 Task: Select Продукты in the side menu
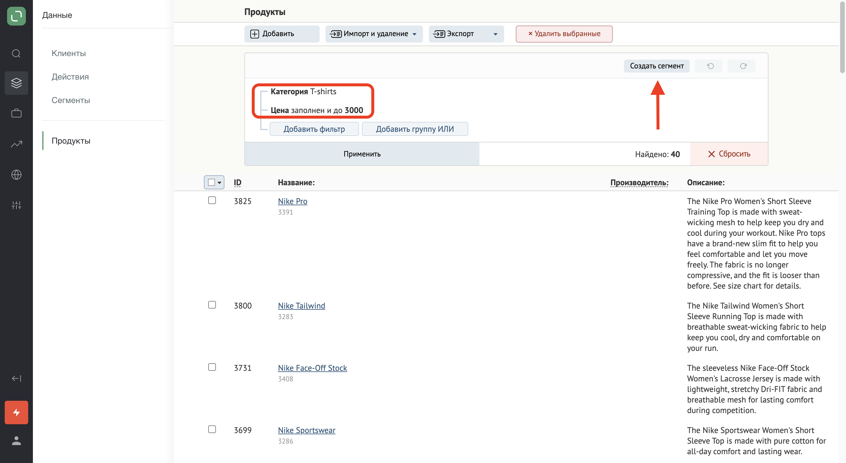[71, 141]
